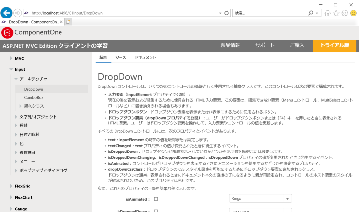This screenshot has width=359, height=212.
Task: Click the ComponentOne brand name text
Action: (38, 32)
